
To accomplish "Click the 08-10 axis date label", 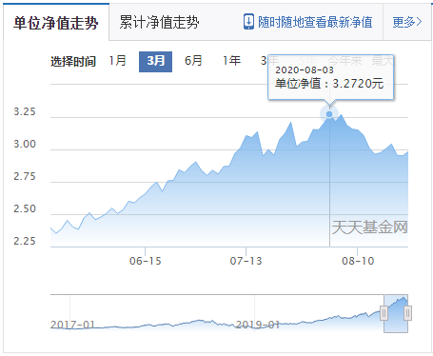I will click(358, 261).
